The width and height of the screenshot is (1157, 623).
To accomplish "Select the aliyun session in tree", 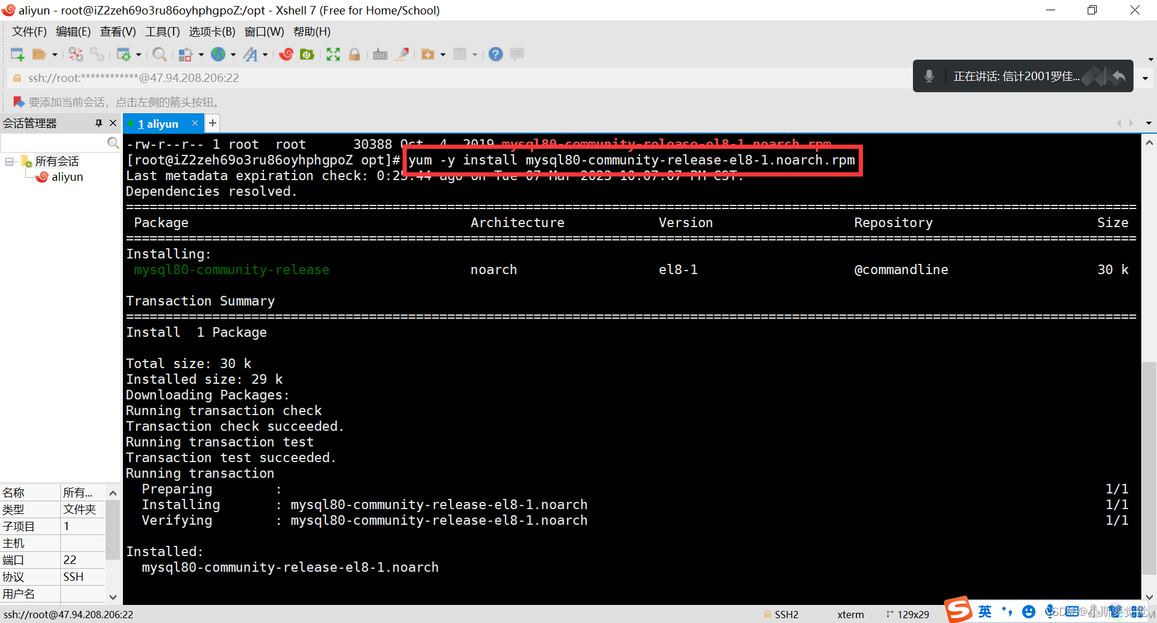I will [x=67, y=177].
